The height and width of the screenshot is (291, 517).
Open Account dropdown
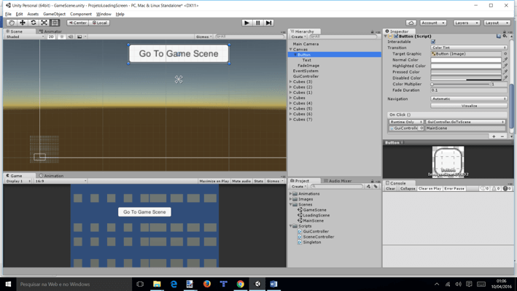pyautogui.click(x=433, y=23)
